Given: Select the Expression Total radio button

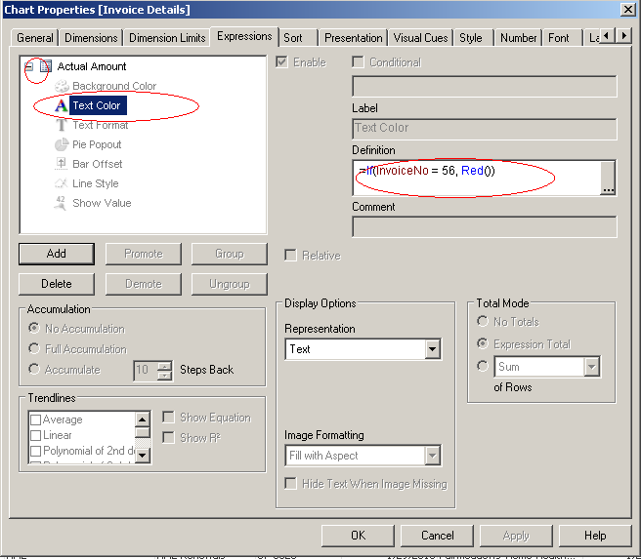Looking at the screenshot, I should point(483,344).
